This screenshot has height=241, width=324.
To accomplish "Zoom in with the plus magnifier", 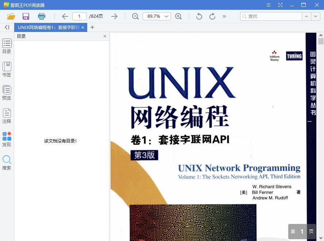I will click(x=178, y=16).
